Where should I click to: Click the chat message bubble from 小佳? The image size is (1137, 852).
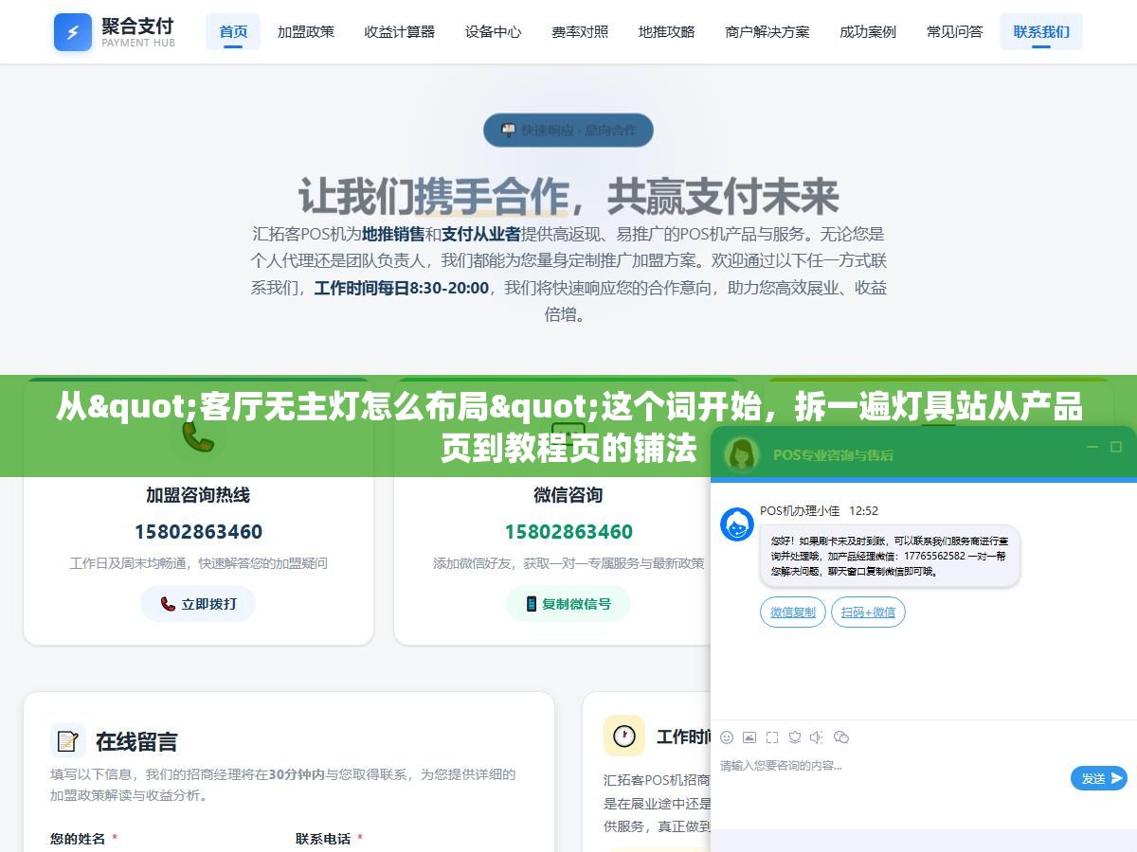tap(890, 556)
